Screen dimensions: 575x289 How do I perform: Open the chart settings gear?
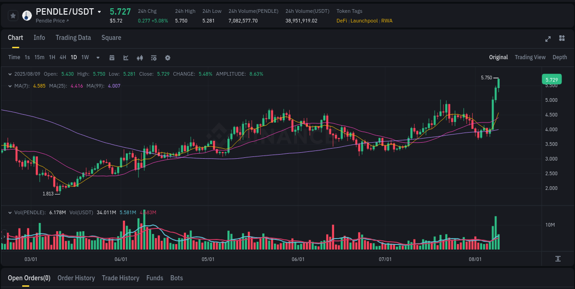pos(167,57)
